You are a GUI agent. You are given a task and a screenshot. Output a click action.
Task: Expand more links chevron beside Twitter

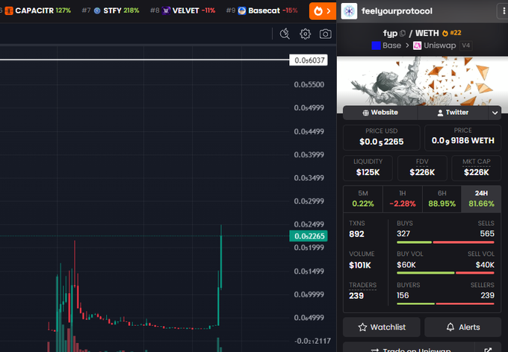495,113
